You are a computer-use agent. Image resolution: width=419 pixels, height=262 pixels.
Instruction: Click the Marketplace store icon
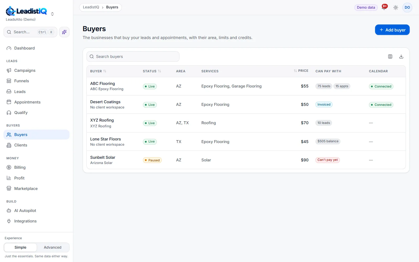pyautogui.click(x=9, y=189)
